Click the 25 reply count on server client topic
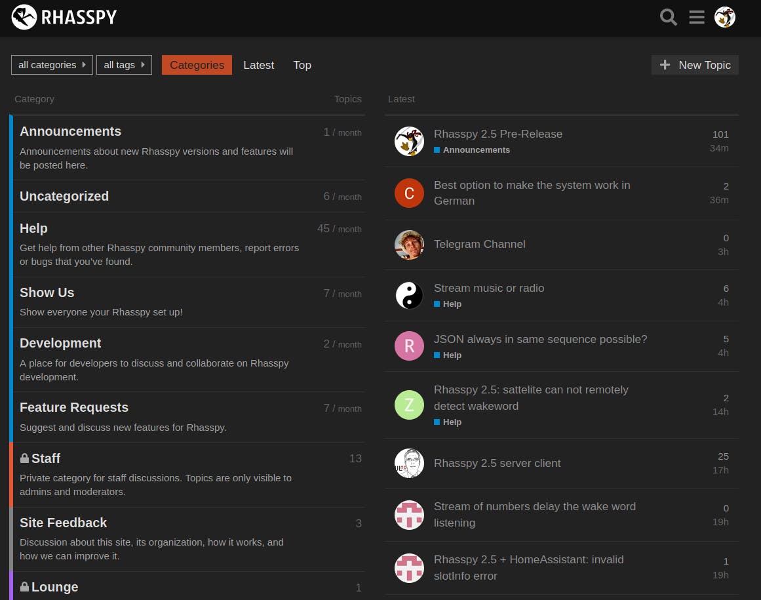This screenshot has height=600, width=761. [723, 456]
